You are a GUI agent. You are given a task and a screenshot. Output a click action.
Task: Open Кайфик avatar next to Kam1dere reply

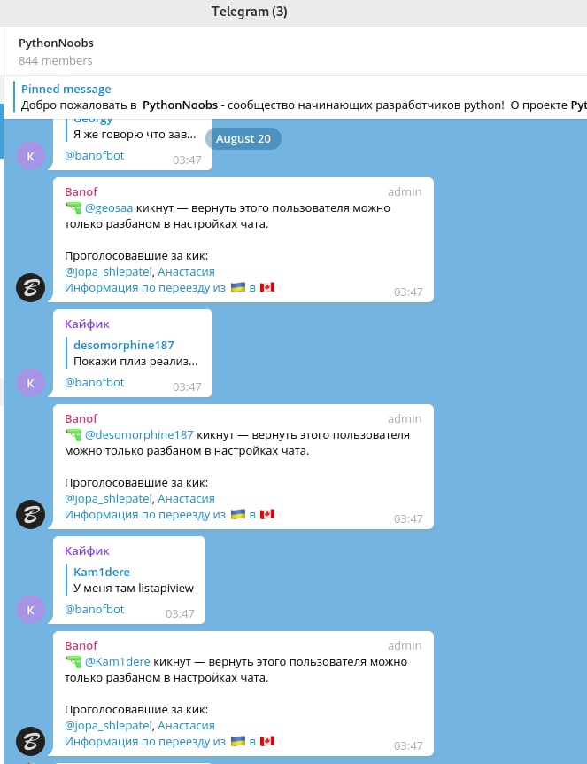point(31,610)
